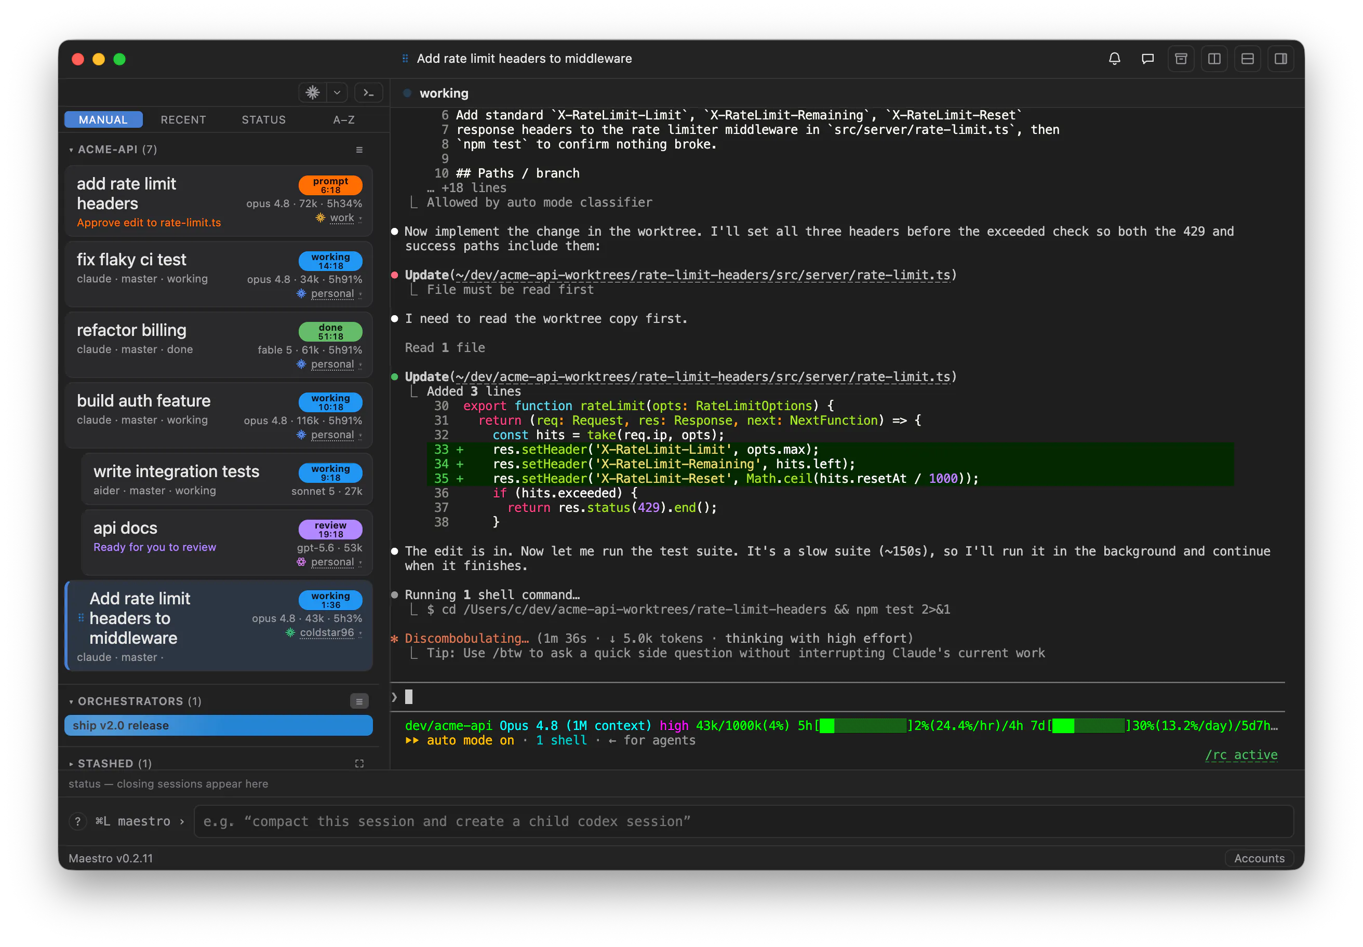Open 'Approve edit to rate-limit.ts' link
The image size is (1363, 947).
[x=149, y=223]
